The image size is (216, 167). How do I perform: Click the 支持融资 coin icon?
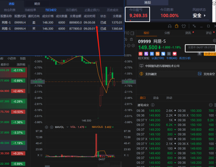141,74
